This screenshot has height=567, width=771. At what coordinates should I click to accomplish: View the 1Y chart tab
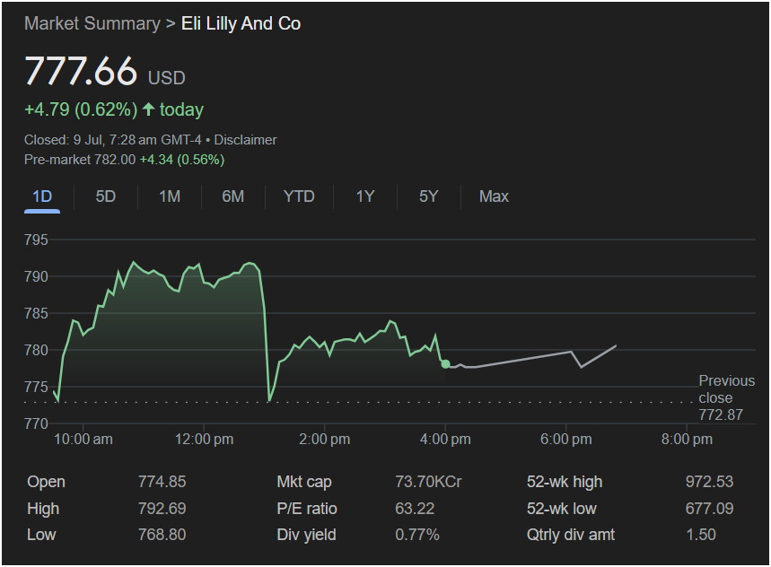(365, 196)
